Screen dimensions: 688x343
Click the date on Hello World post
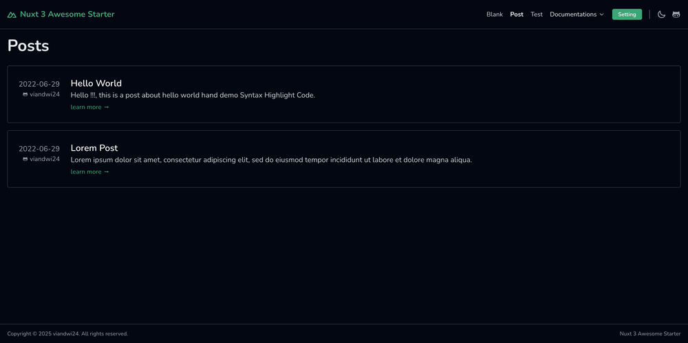(x=39, y=84)
